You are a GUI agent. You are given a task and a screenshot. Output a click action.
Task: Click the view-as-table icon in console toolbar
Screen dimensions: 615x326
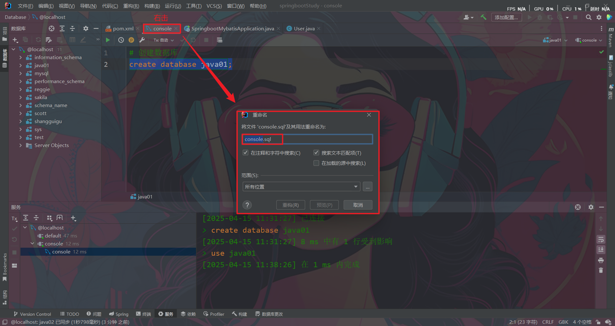coord(219,40)
